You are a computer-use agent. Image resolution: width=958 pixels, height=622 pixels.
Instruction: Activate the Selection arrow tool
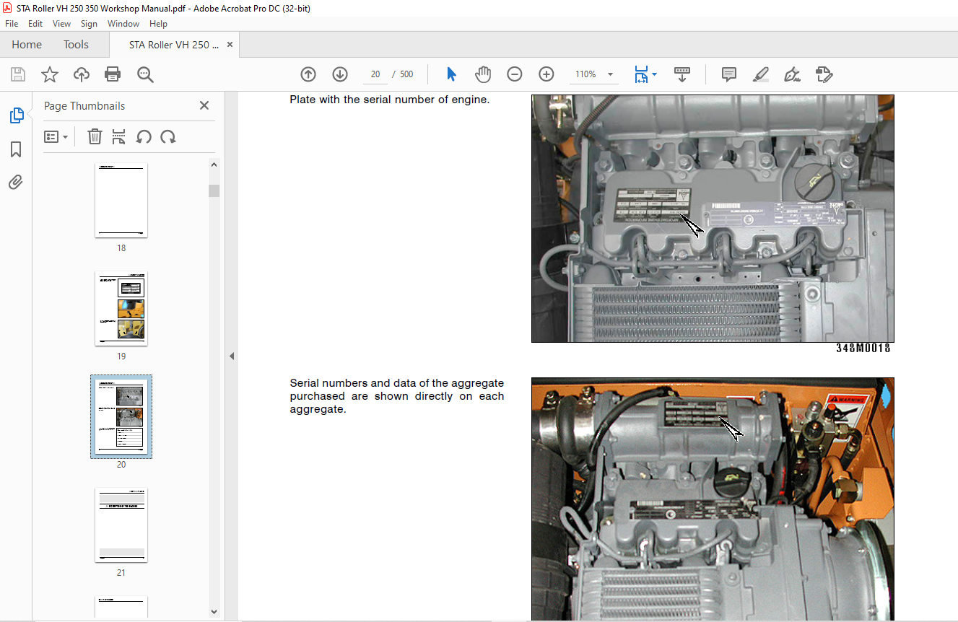(x=452, y=74)
